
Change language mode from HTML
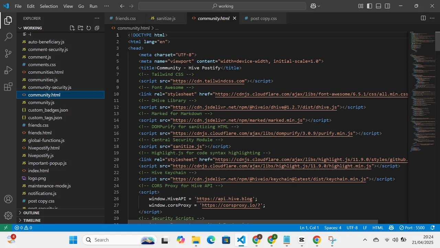pyautogui.click(x=378, y=228)
